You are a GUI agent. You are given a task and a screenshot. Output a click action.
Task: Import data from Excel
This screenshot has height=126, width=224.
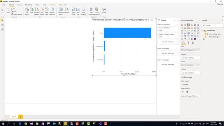pos(31,10)
